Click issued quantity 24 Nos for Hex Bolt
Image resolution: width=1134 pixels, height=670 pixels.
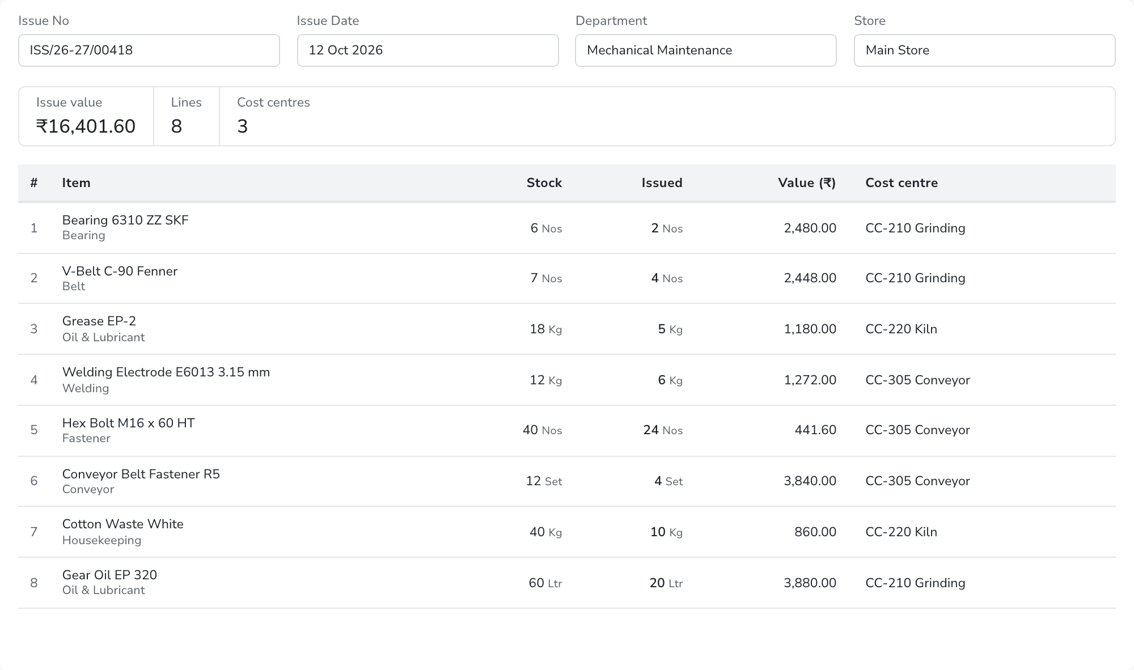[x=663, y=430]
